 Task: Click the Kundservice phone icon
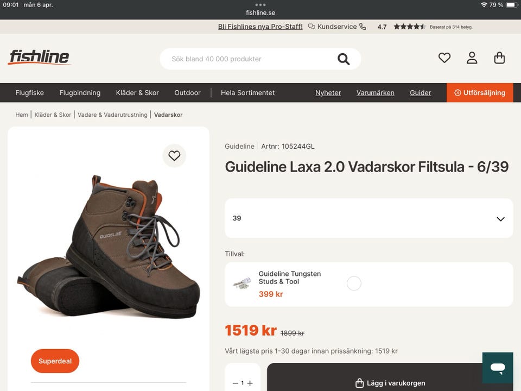pyautogui.click(x=363, y=27)
